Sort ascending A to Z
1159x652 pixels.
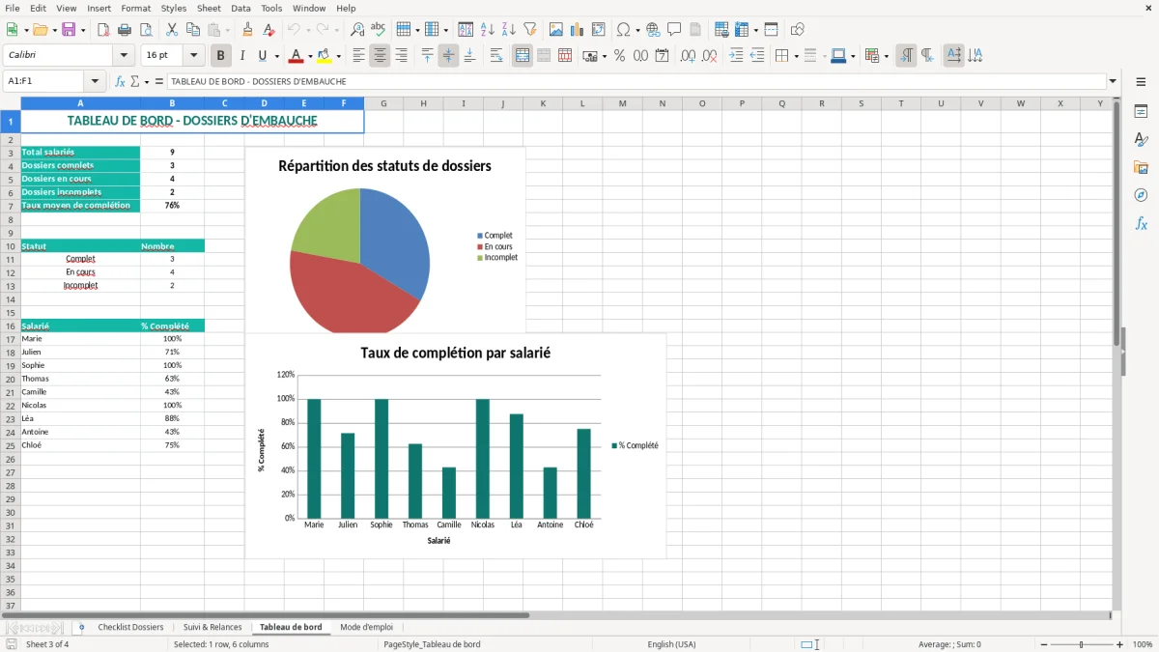click(488, 30)
